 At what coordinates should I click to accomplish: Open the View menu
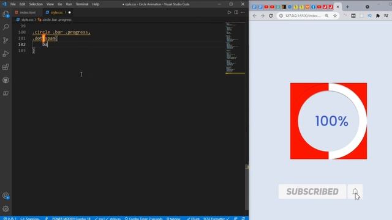pyautogui.click(x=50, y=4)
